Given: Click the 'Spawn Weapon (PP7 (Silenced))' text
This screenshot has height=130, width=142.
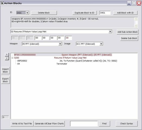Looking at the screenshot, I should pos(77,55).
